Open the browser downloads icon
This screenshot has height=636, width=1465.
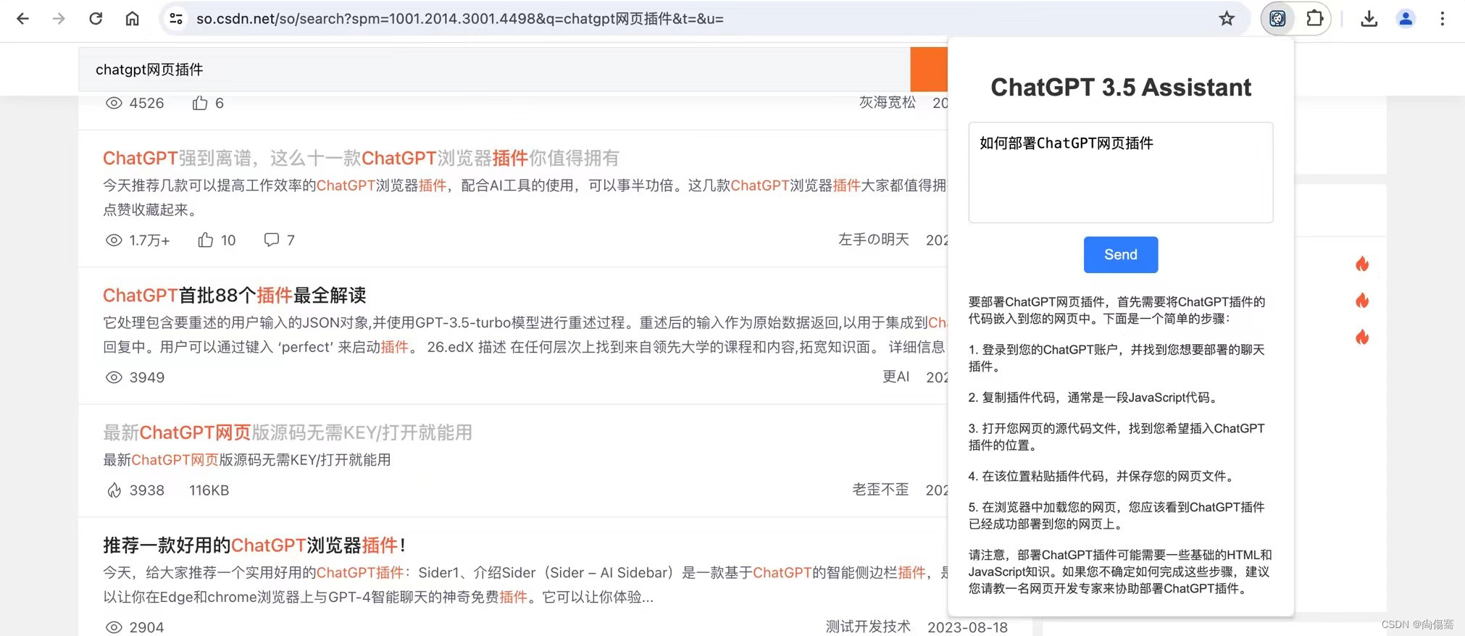(x=1369, y=19)
